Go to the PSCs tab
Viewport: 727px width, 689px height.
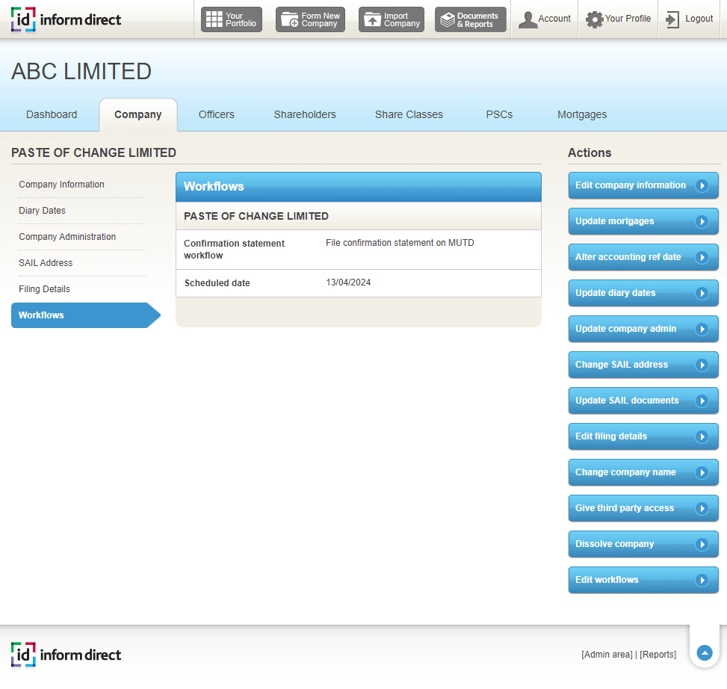499,114
